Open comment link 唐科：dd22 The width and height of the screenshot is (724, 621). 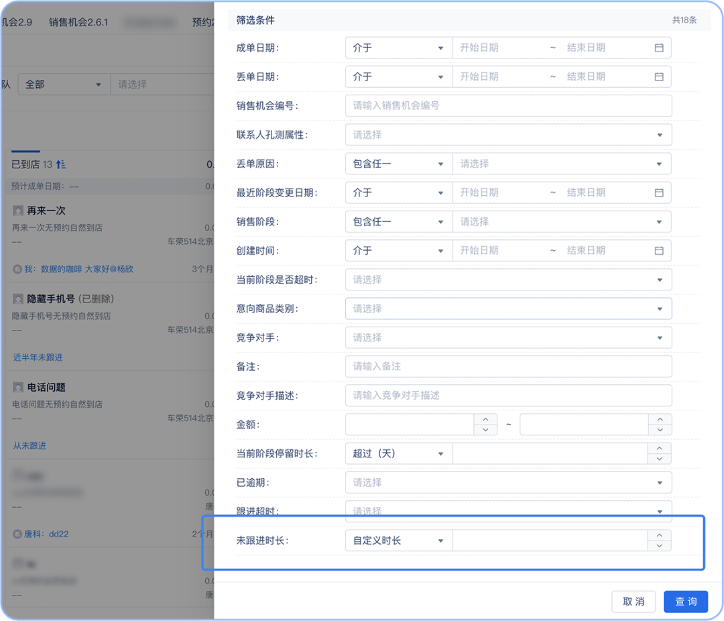coord(46,534)
